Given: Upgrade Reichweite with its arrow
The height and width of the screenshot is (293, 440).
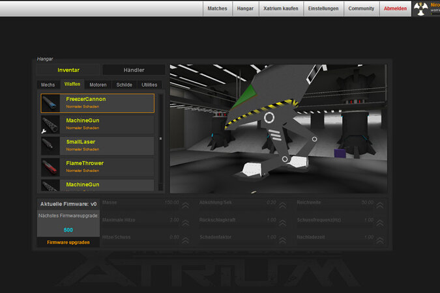Looking at the screenshot, I should click(380, 205).
